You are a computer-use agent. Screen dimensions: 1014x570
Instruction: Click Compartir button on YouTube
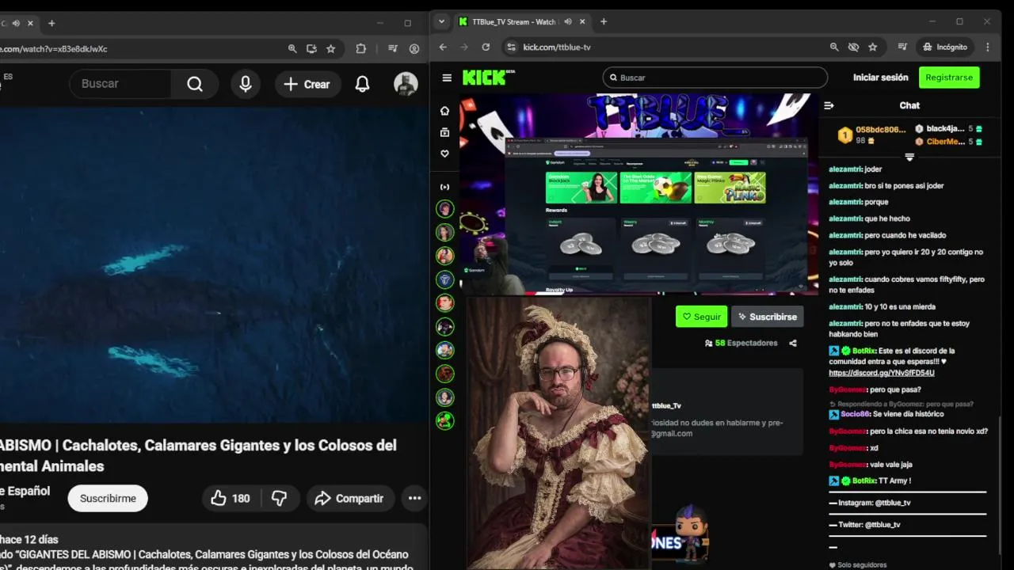349,498
